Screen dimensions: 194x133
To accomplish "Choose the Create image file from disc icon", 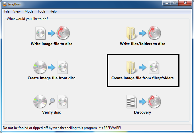I will coord(51,67).
